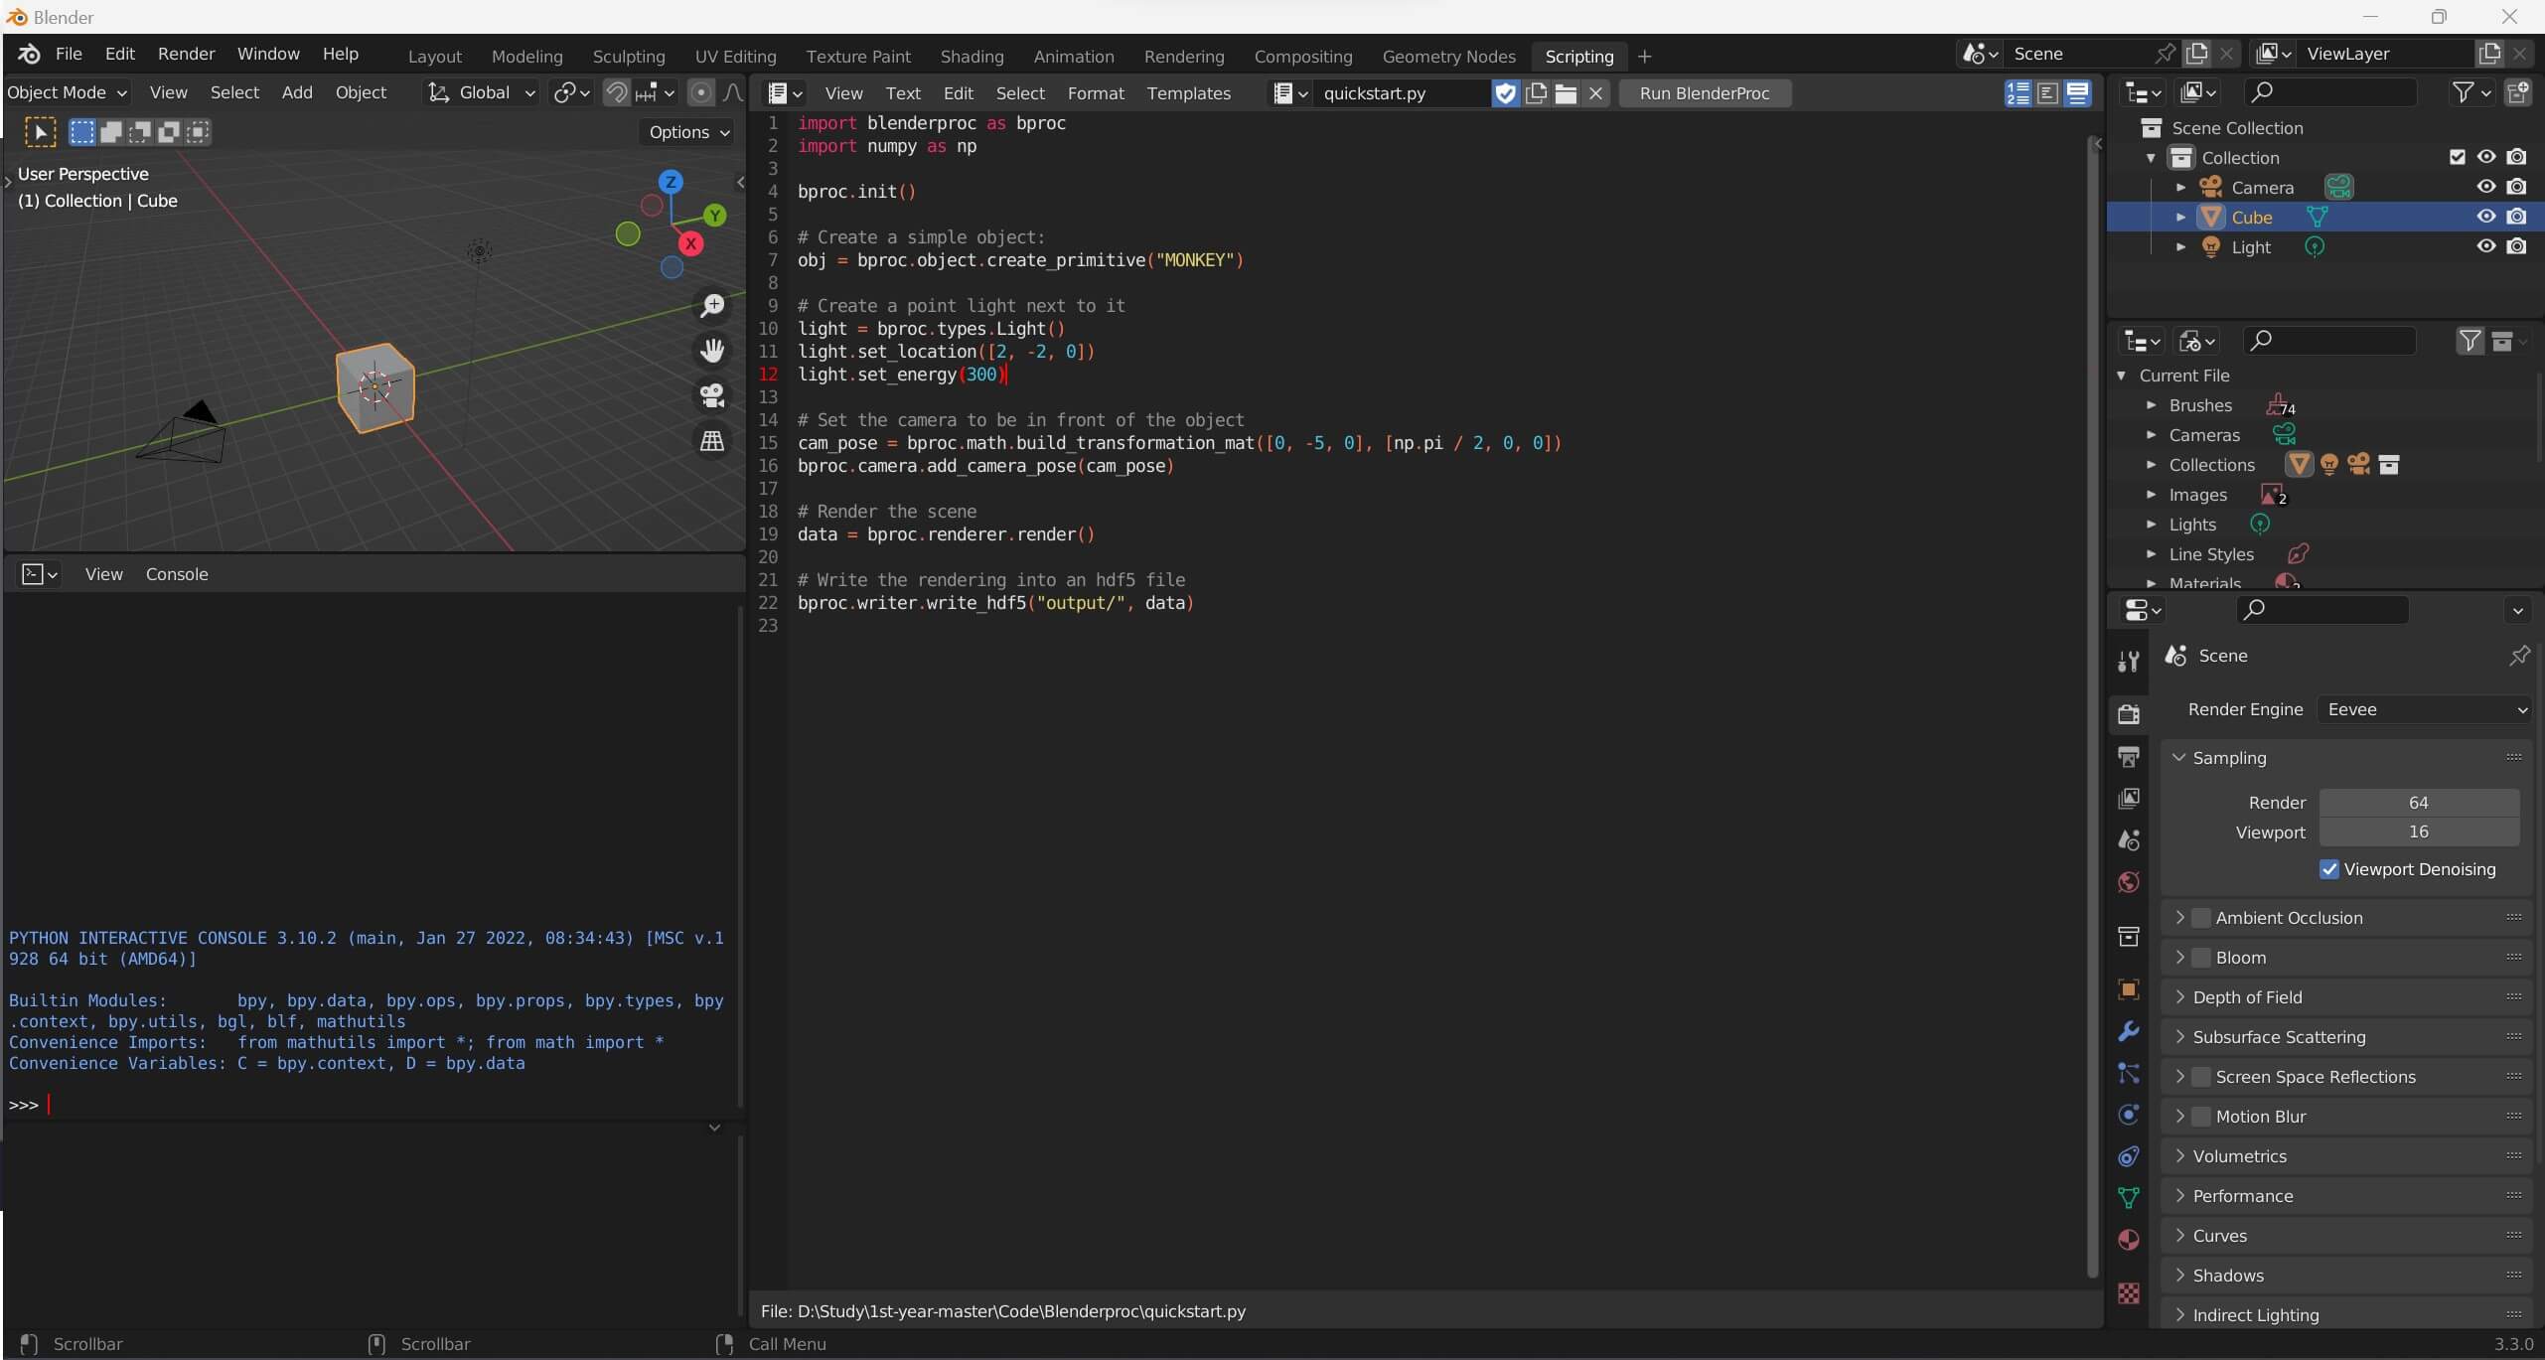Switch to the Layout workspace tab
This screenshot has height=1360, width=2545.
[x=434, y=57]
